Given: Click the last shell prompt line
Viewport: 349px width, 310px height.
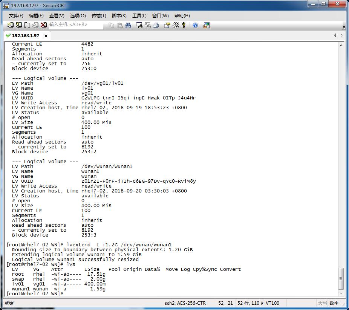Looking at the screenshot, I should [35, 294].
